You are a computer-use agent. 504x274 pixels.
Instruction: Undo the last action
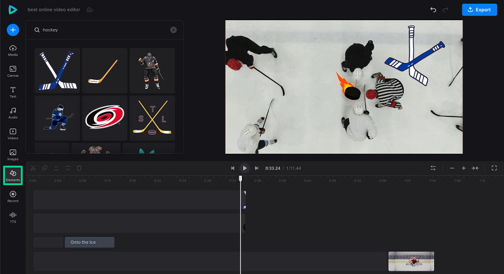tap(433, 9)
